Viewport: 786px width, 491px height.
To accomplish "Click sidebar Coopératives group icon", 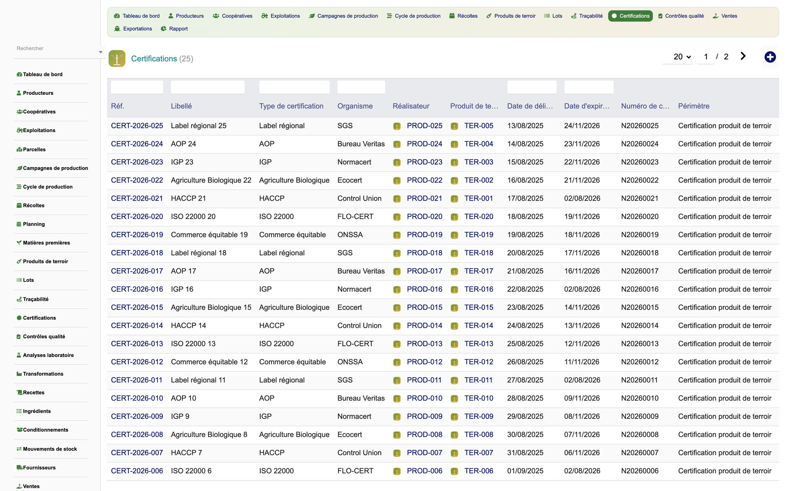I will point(19,111).
